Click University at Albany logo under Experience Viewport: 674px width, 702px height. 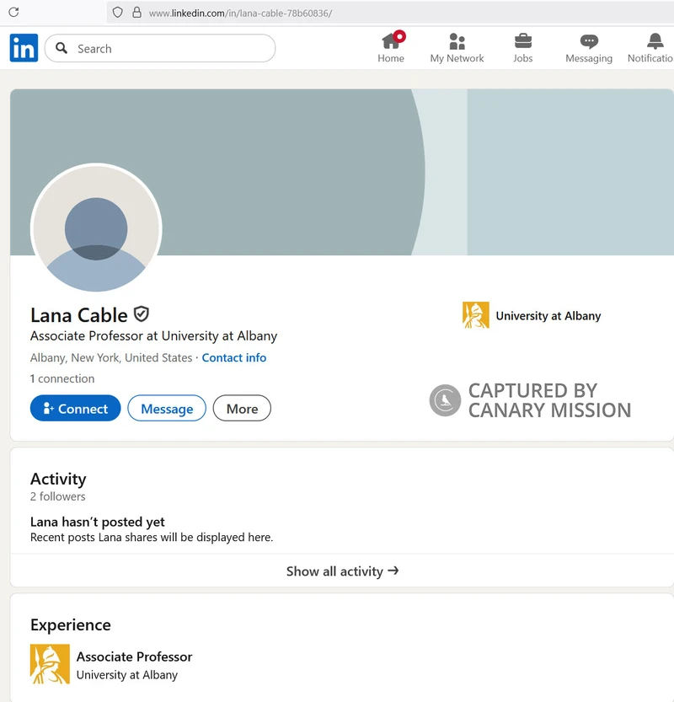click(x=50, y=664)
